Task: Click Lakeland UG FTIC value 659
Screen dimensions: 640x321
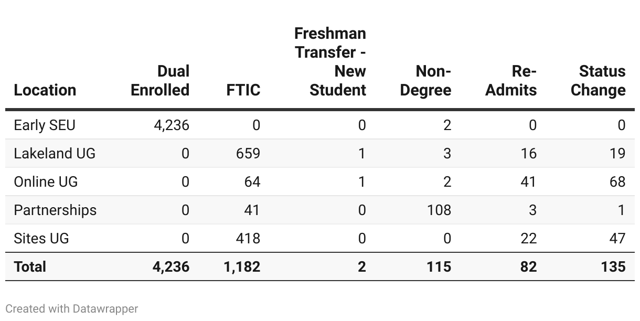Action: click(x=248, y=154)
